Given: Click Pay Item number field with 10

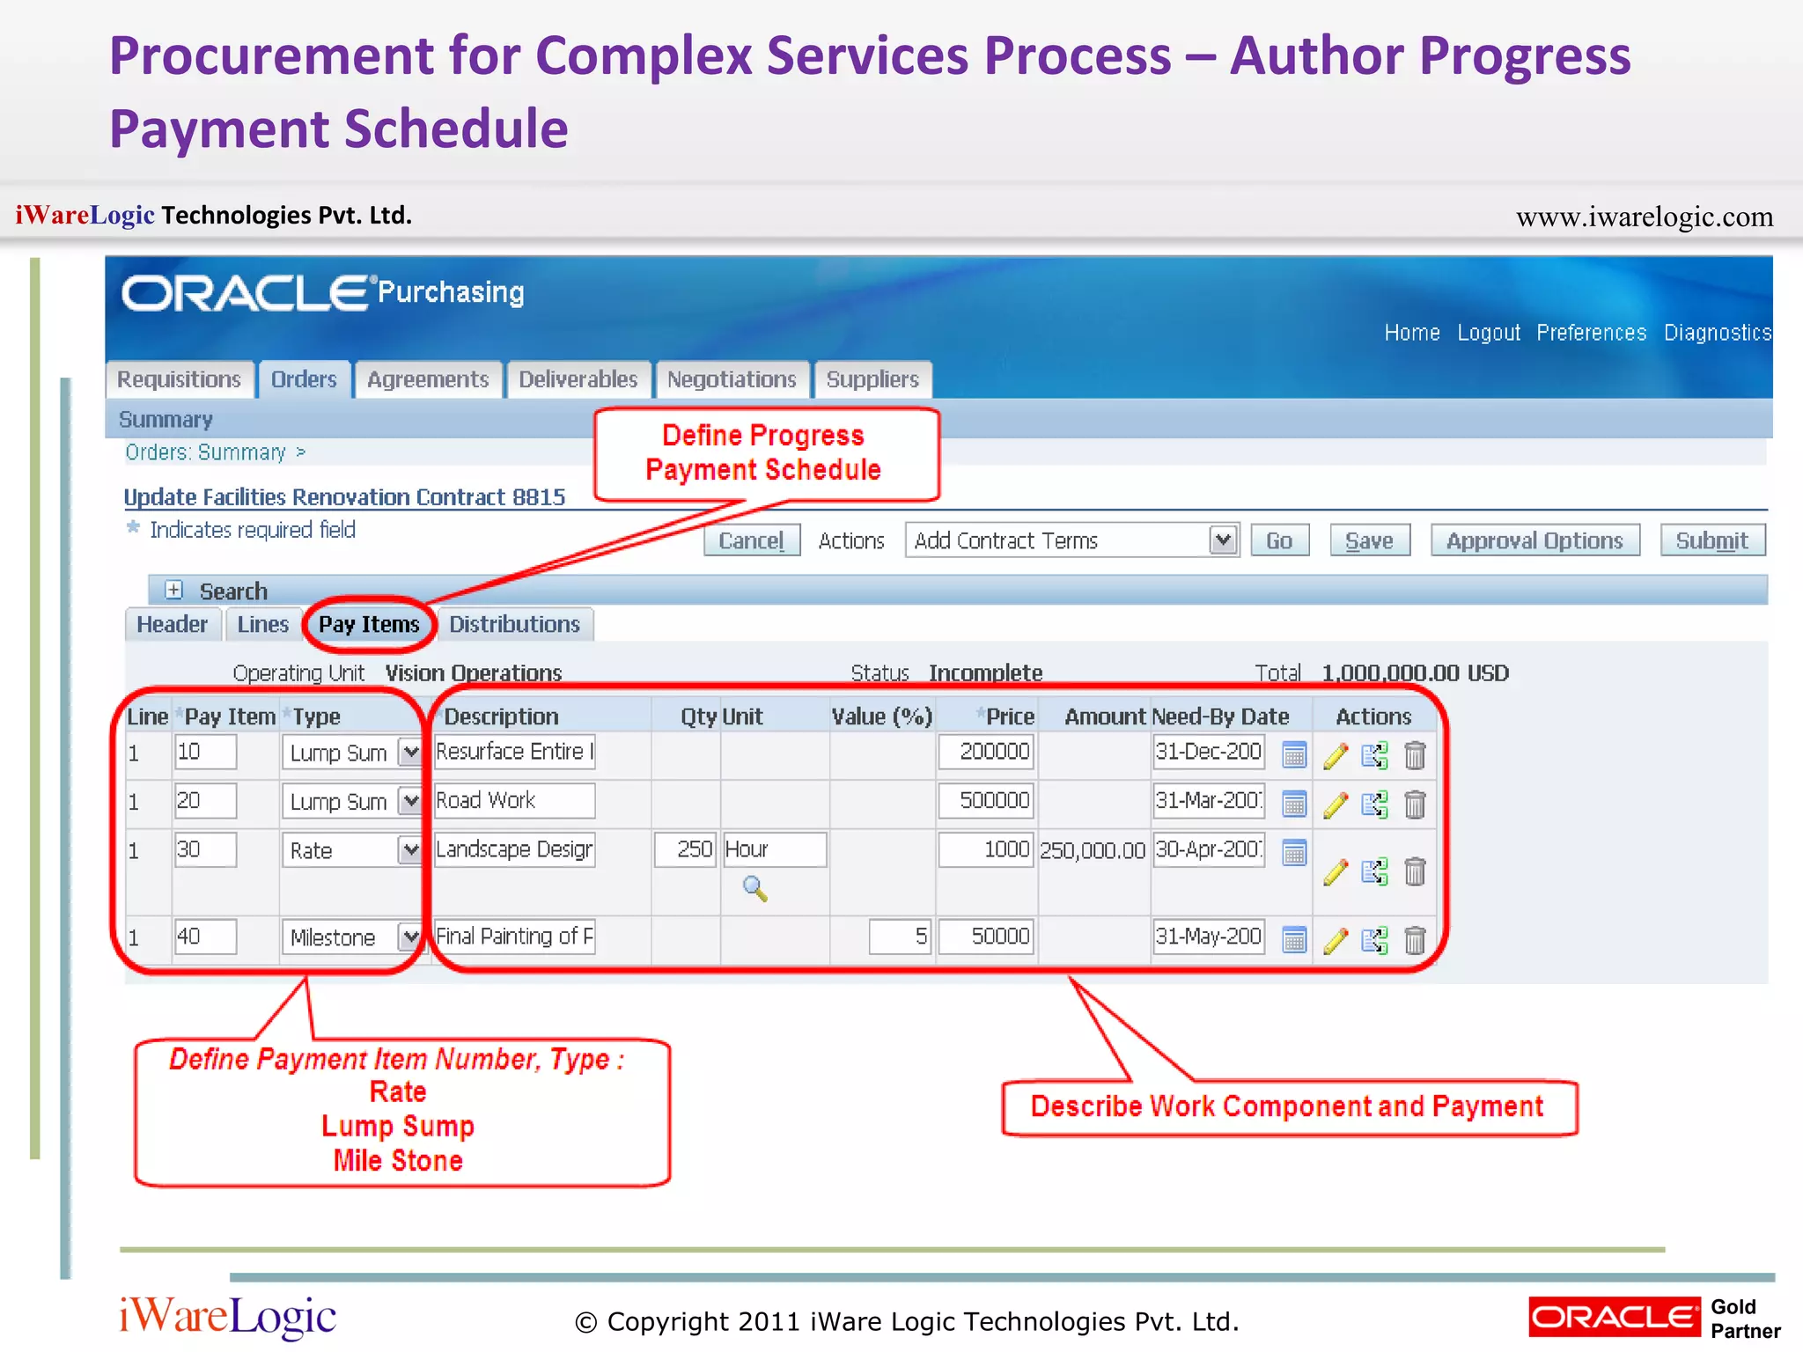Looking at the screenshot, I should 205,752.
